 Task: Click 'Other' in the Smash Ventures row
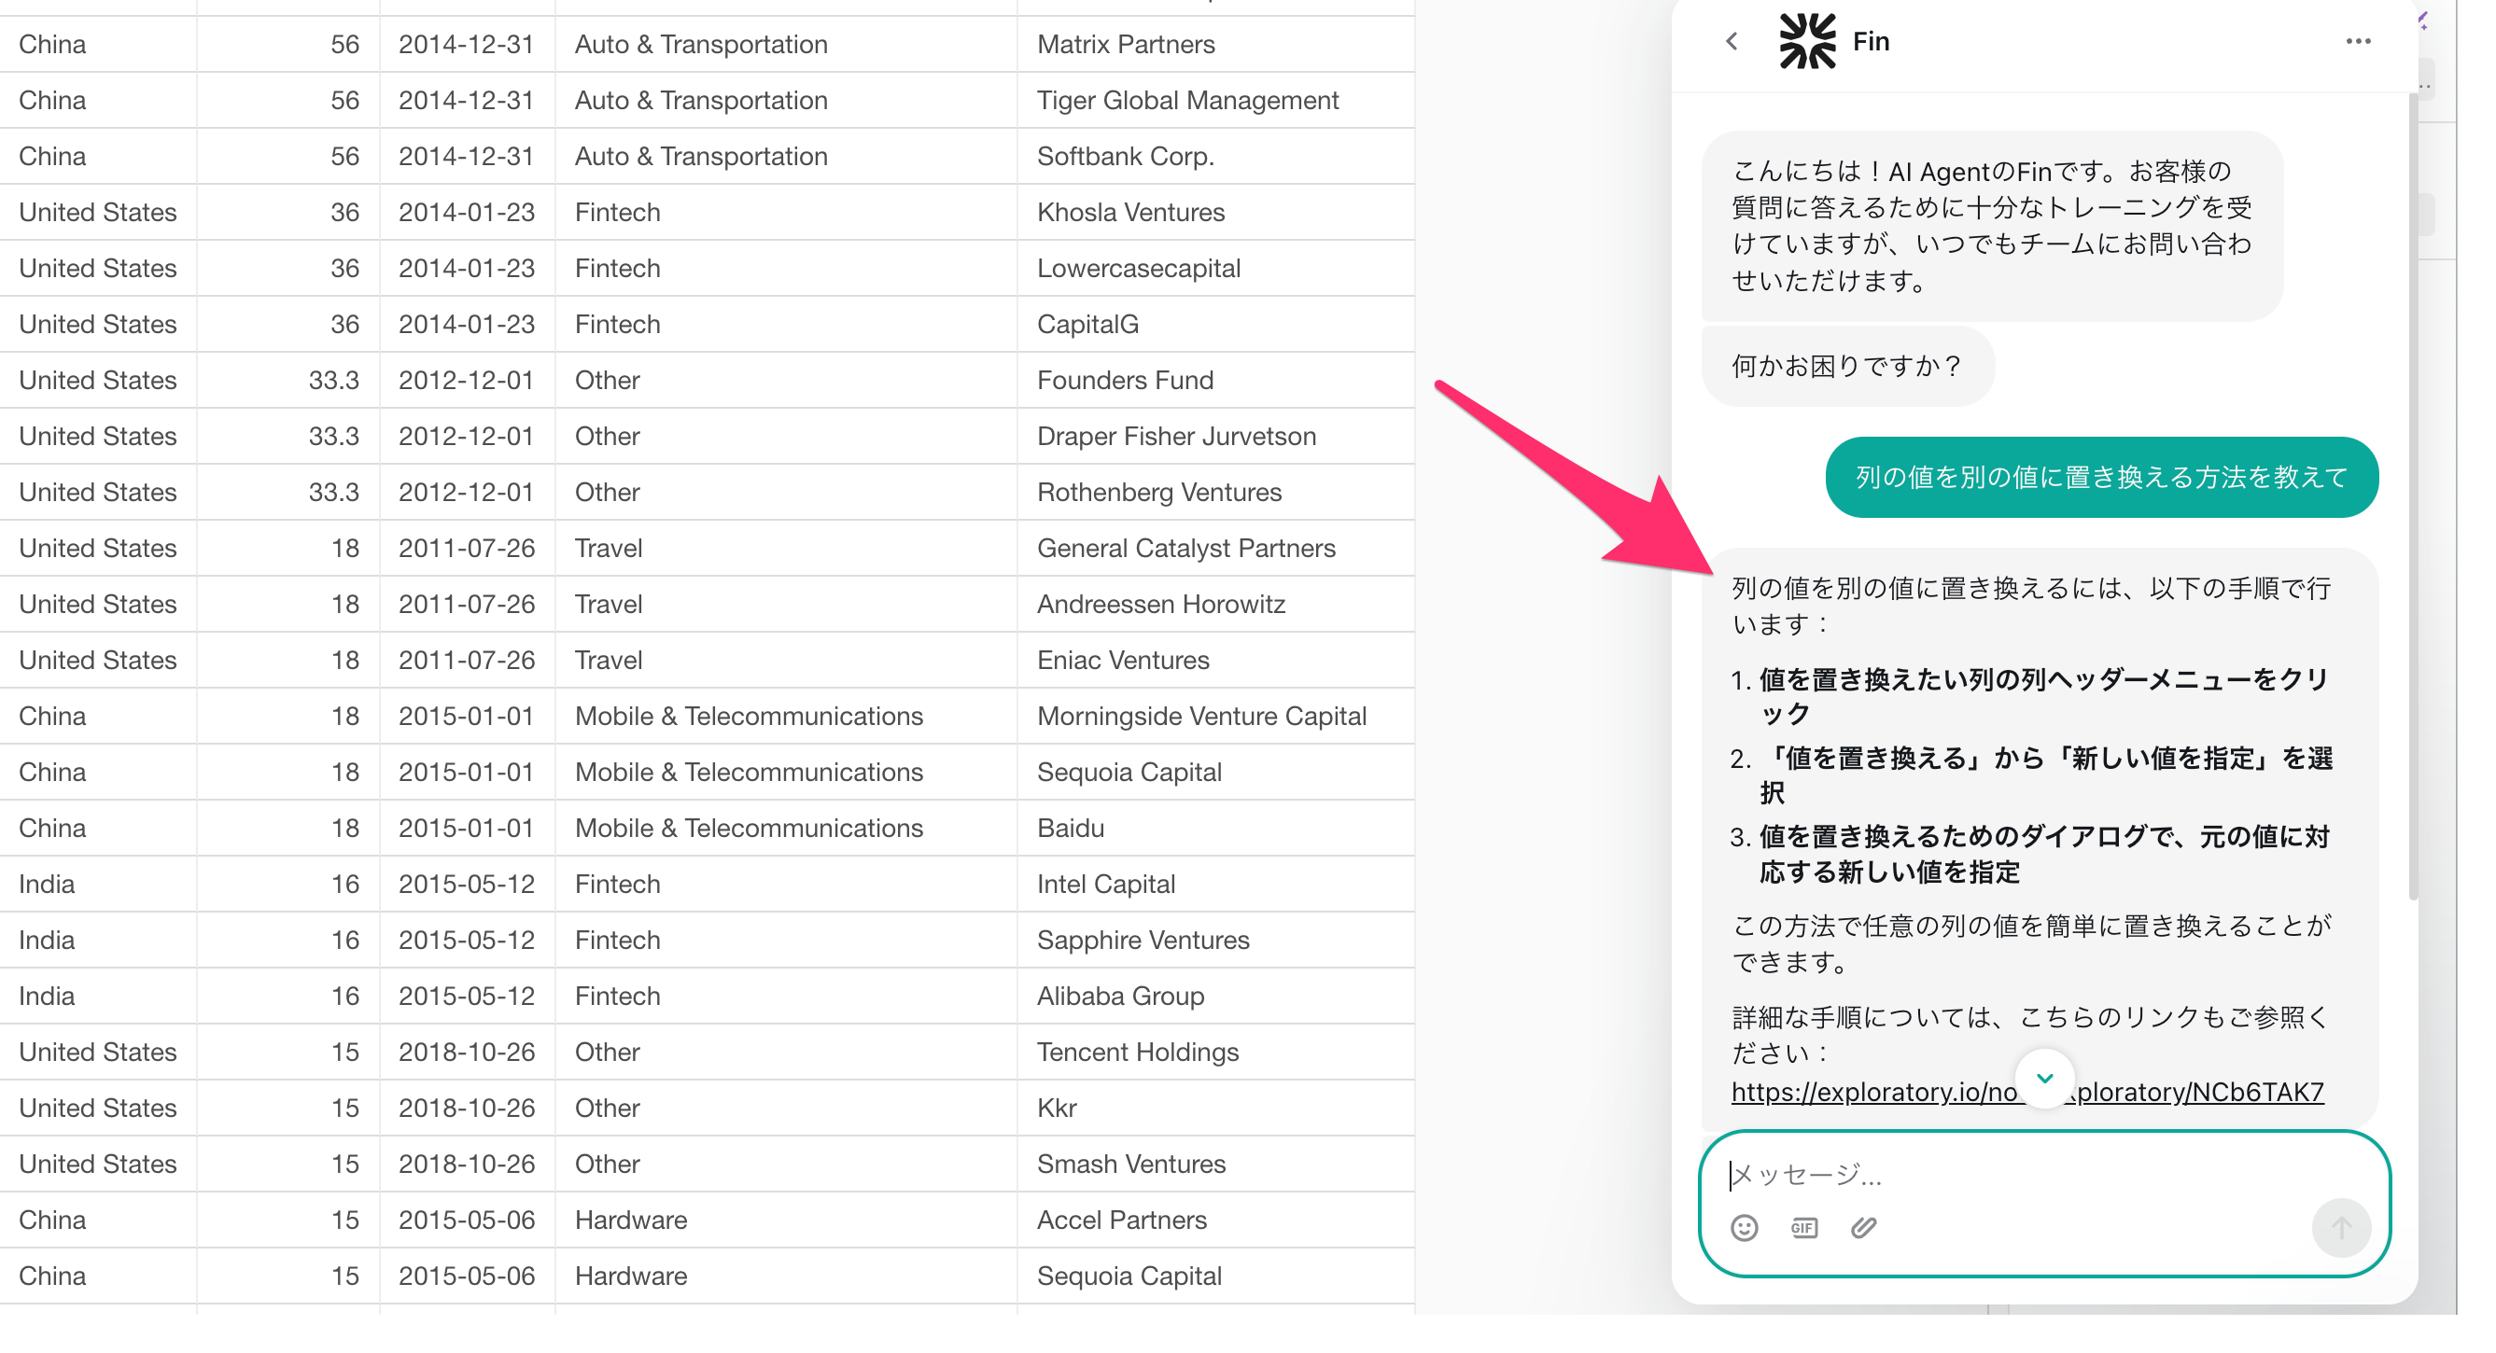(607, 1165)
